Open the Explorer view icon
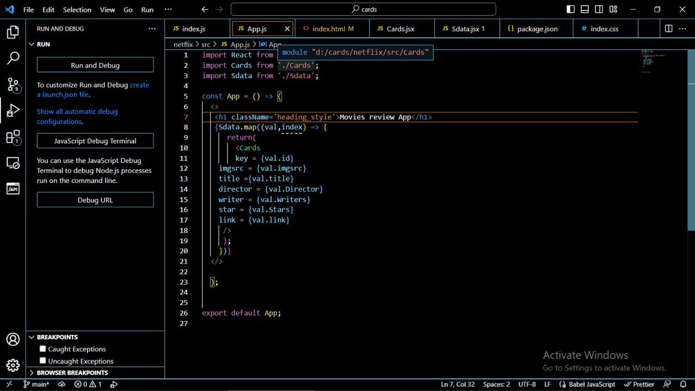695x391 pixels. [13, 32]
